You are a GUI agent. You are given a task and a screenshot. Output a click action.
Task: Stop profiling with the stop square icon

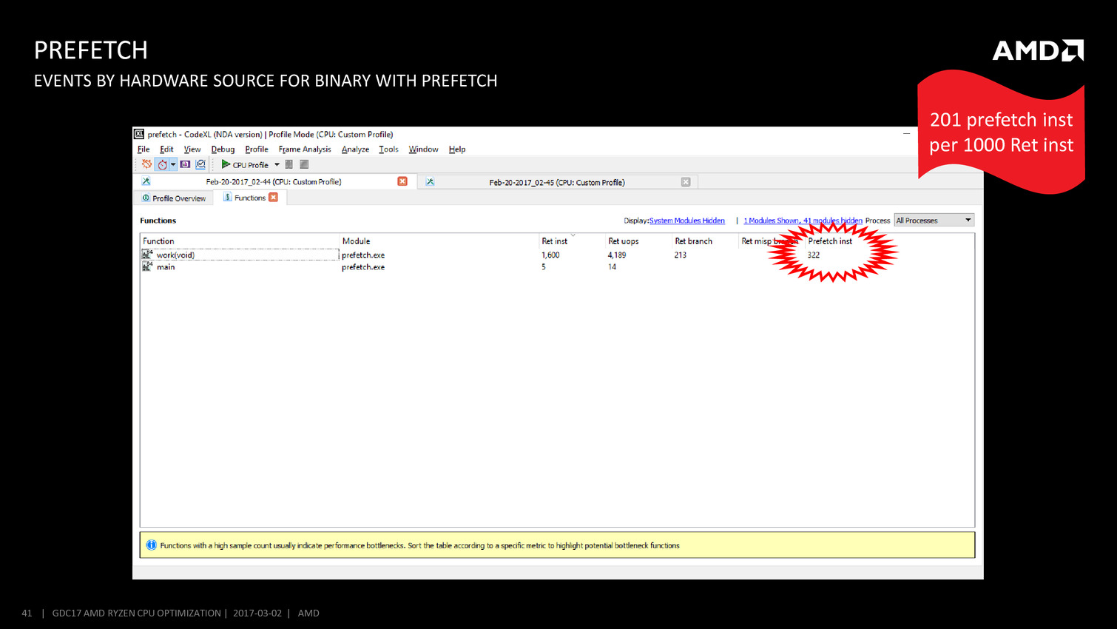click(304, 164)
